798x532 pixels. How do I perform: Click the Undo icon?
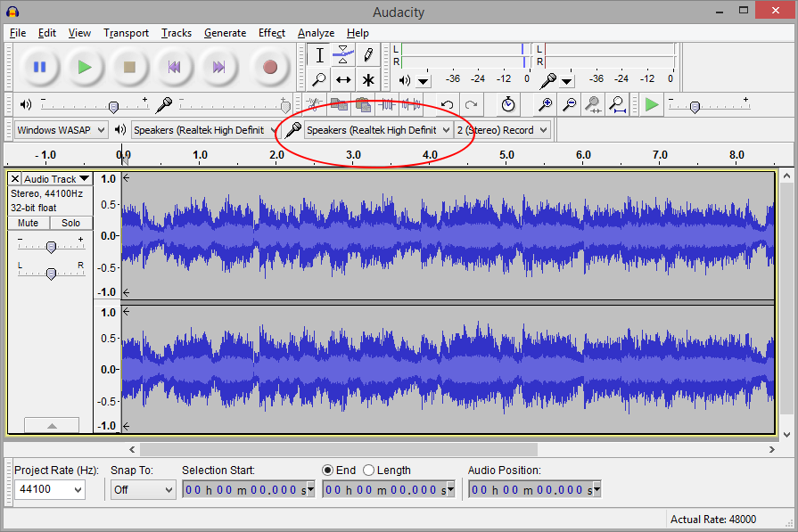(447, 105)
